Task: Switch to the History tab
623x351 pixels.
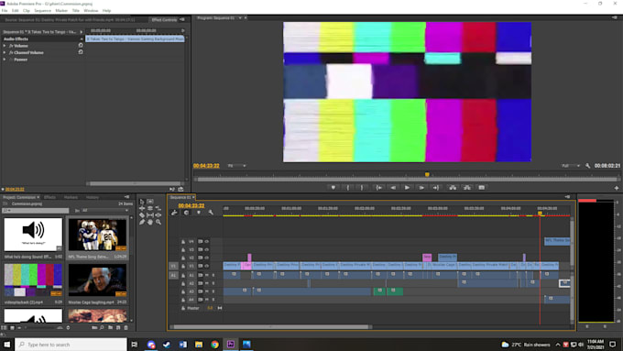Action: point(93,197)
